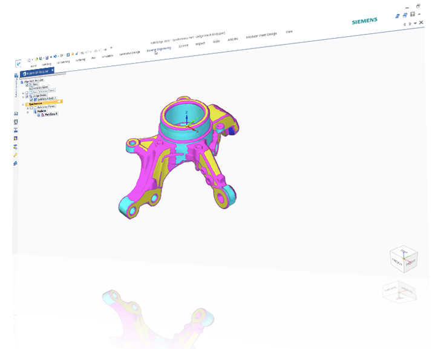Open the document list dropdown arrow at top right

[415, 24]
